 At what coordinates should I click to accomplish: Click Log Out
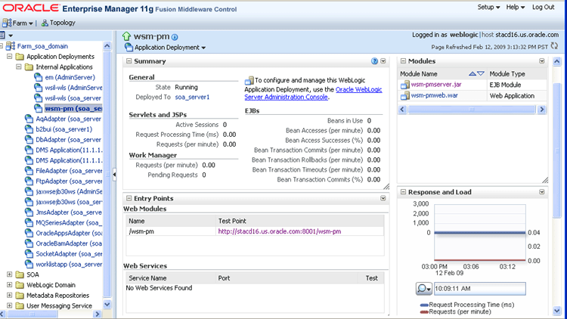tap(543, 8)
